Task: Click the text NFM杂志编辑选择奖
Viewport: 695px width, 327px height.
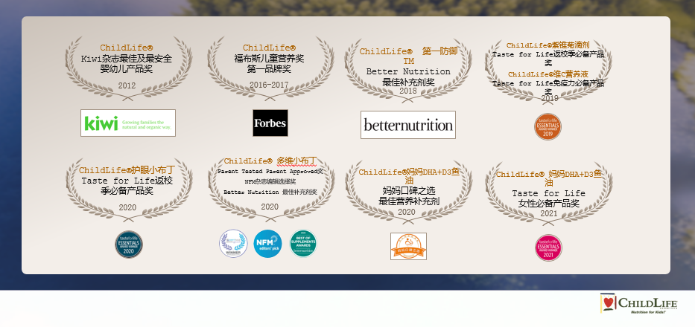Action: point(270,181)
